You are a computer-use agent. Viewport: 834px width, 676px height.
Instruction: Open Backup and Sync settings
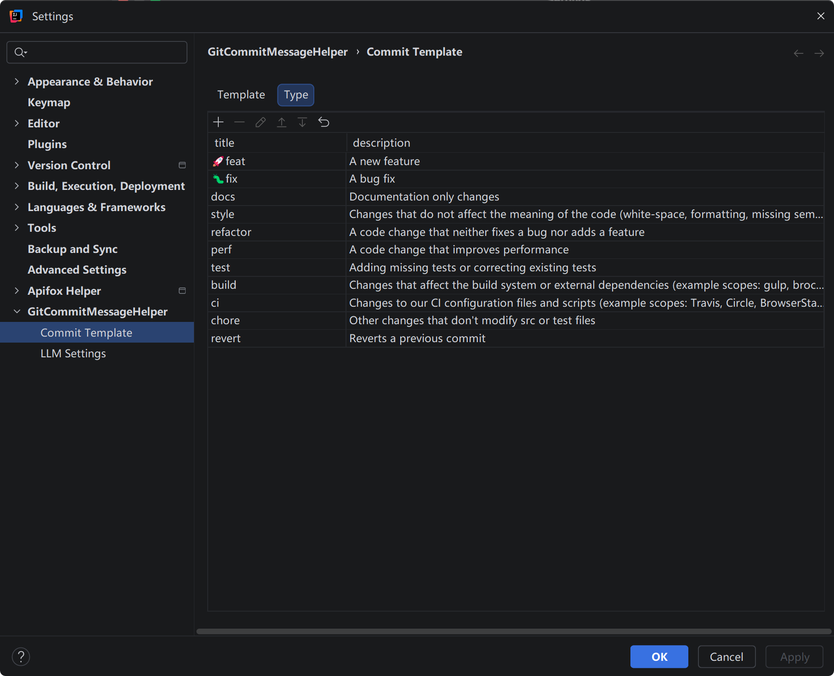[x=73, y=249]
